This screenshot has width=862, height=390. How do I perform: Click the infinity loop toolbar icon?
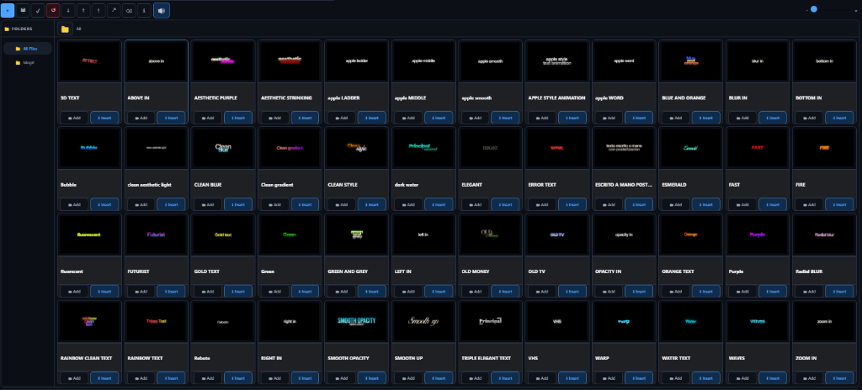click(129, 10)
